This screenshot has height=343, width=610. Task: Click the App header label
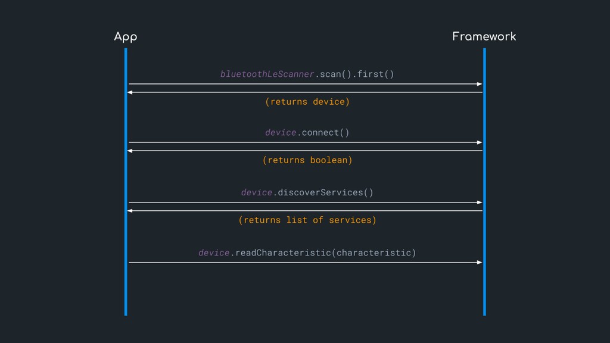pyautogui.click(x=125, y=37)
